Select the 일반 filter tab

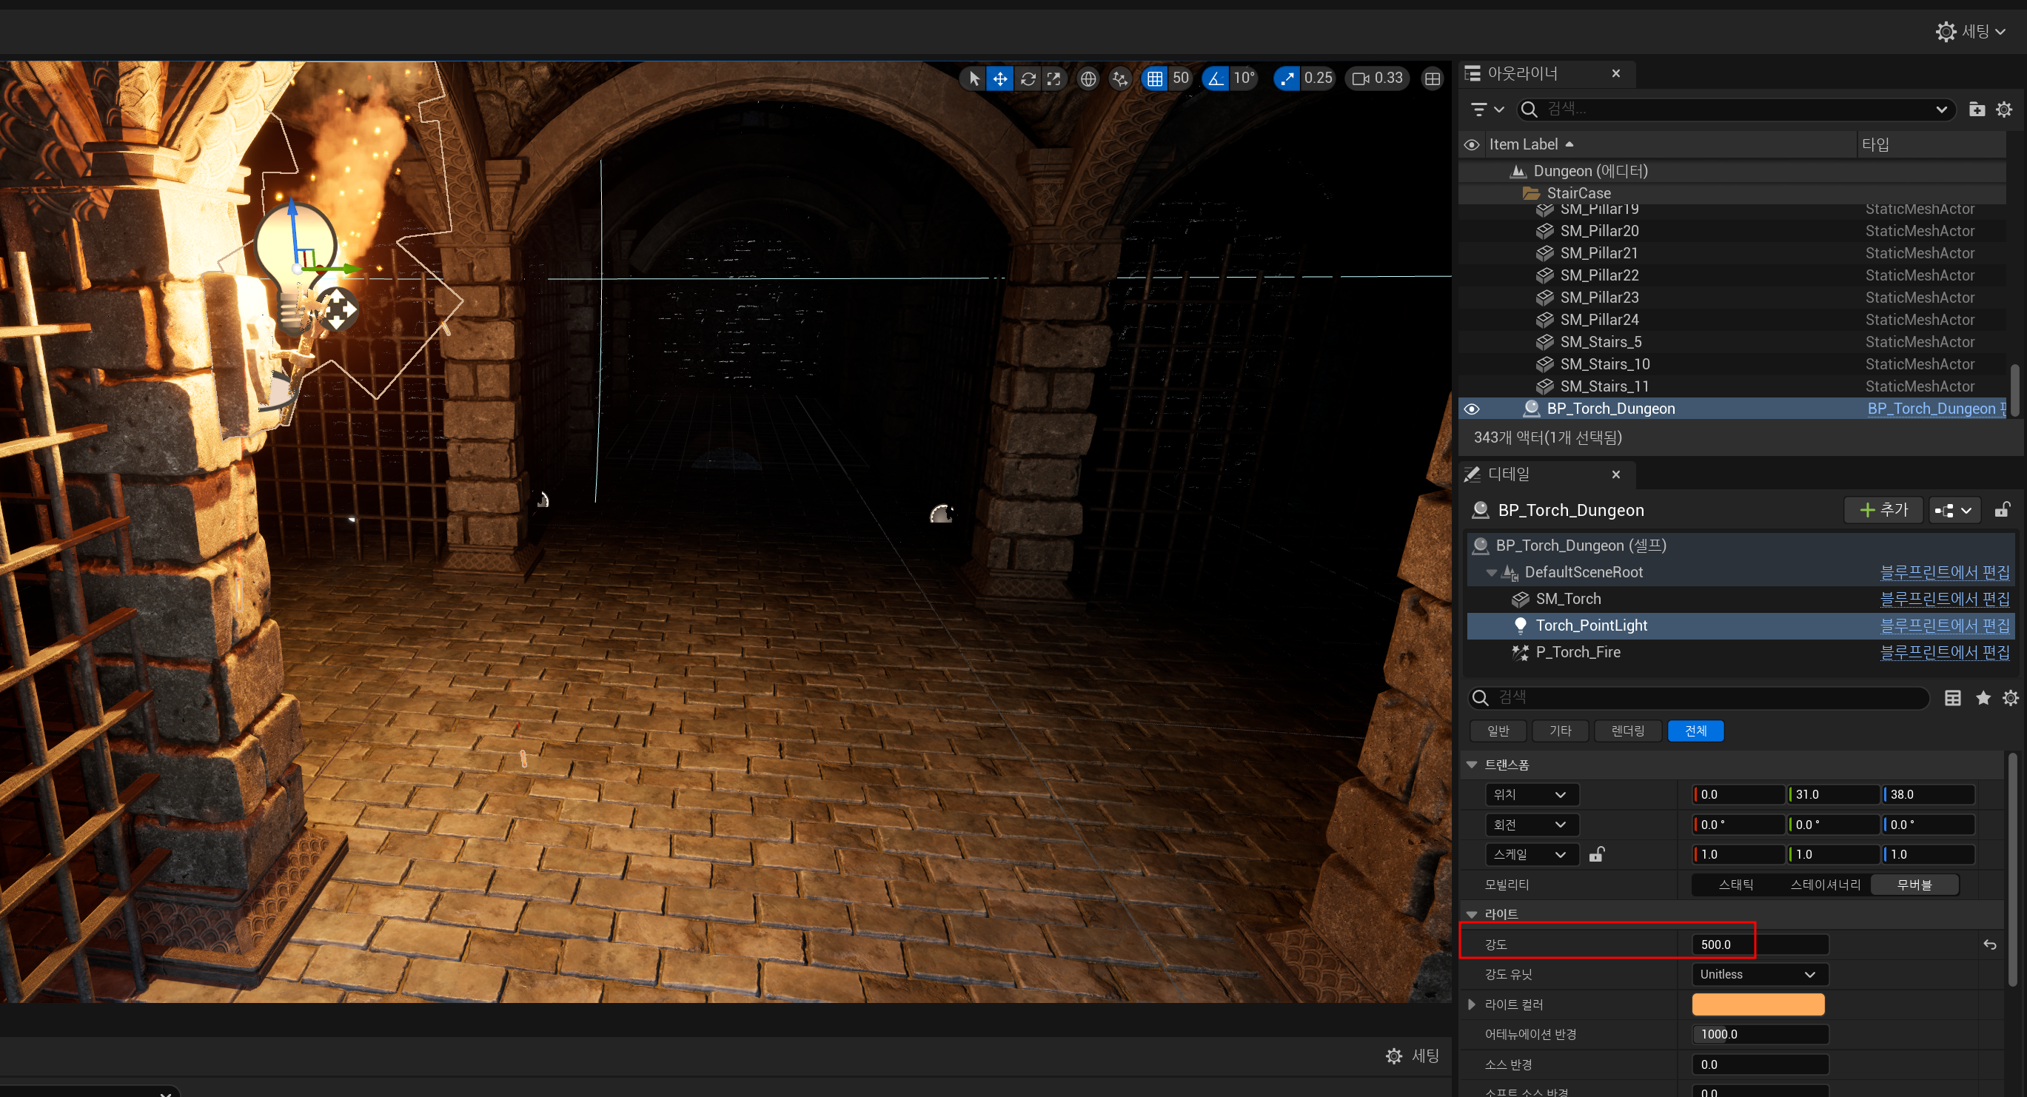click(1498, 731)
